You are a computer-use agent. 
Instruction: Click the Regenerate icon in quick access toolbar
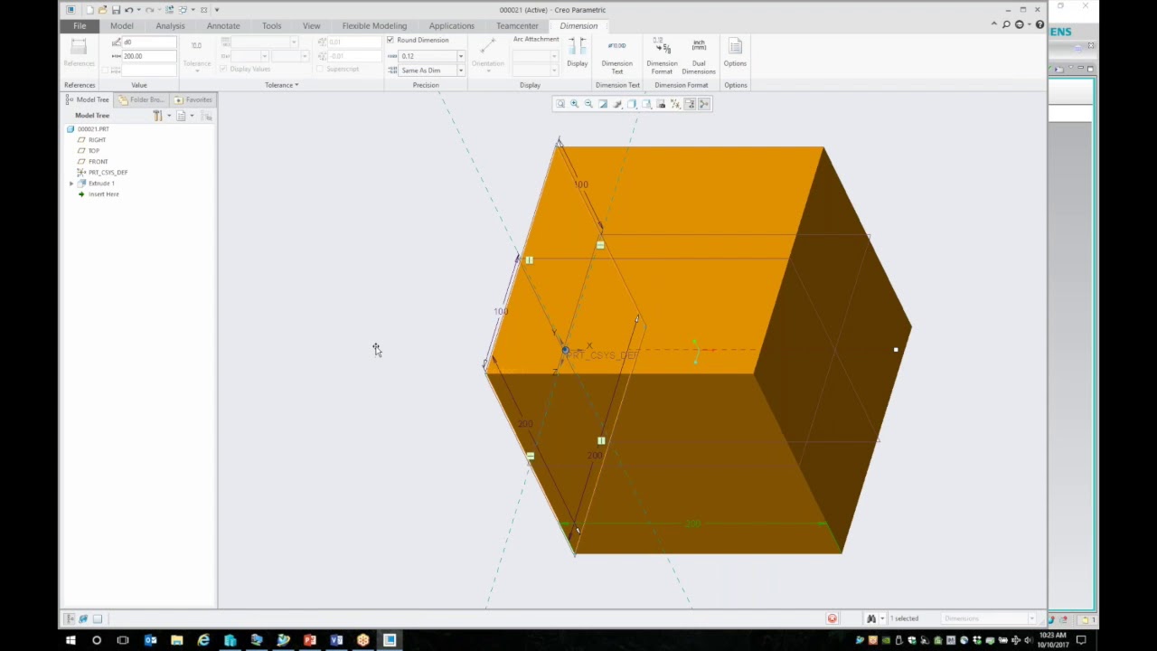(169, 10)
